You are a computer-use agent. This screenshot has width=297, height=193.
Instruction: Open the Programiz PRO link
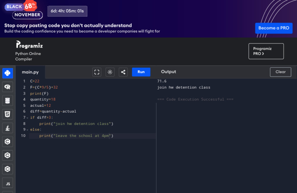point(266,51)
